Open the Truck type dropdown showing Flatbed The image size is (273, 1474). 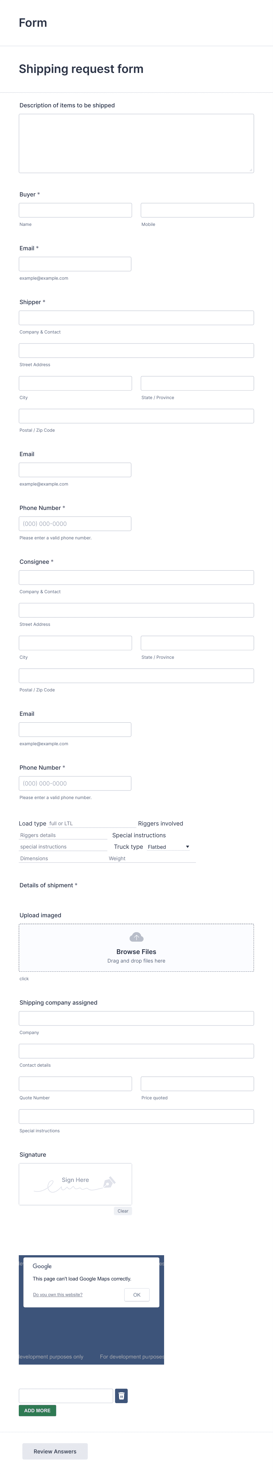click(168, 846)
